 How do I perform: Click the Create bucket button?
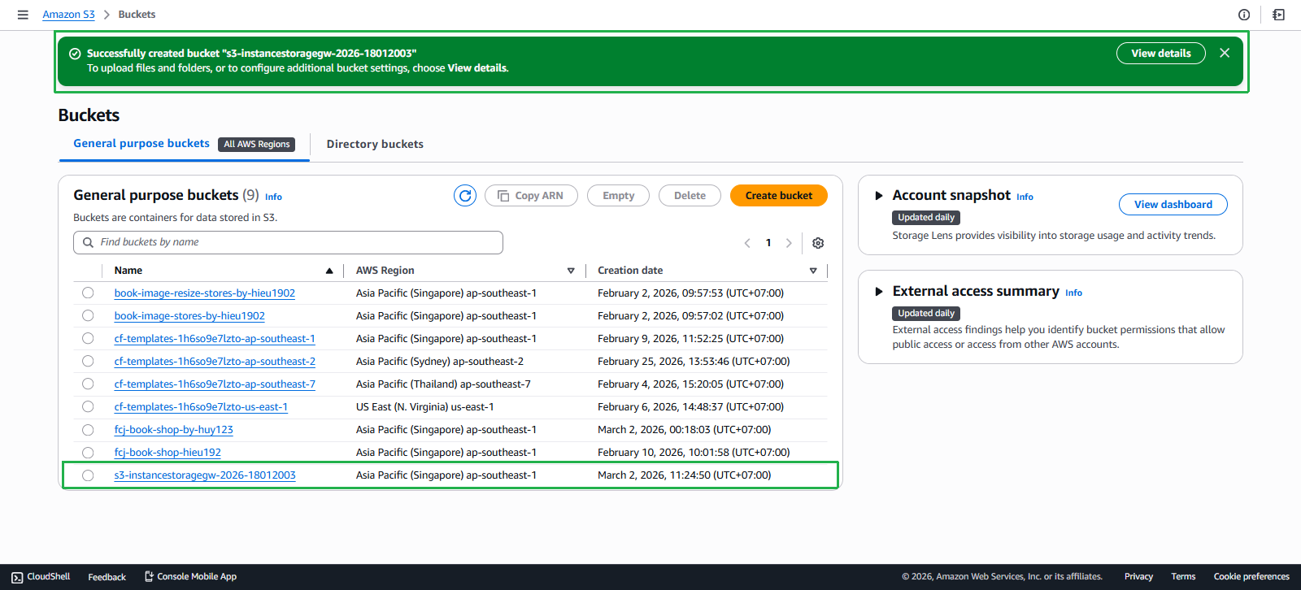coord(779,196)
